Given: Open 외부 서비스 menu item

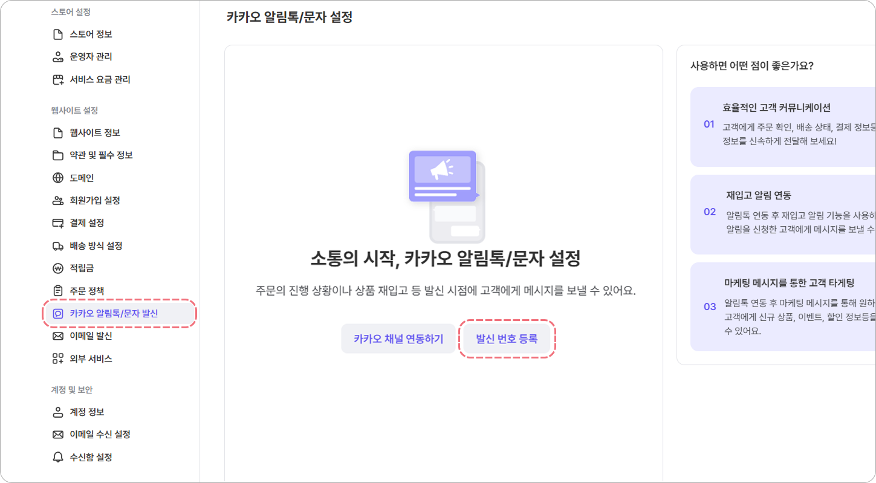Looking at the screenshot, I should 120,359.
